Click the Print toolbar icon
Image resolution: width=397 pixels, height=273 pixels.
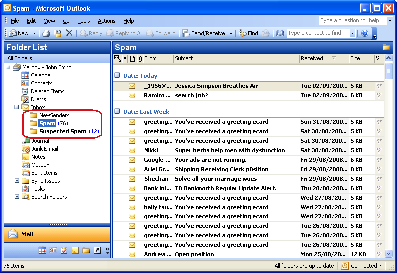[46, 33]
